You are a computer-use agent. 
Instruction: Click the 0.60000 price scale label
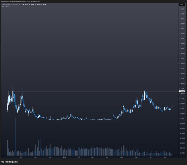182,64
